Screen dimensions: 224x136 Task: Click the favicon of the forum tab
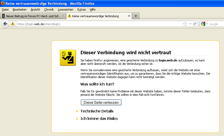(3, 16)
